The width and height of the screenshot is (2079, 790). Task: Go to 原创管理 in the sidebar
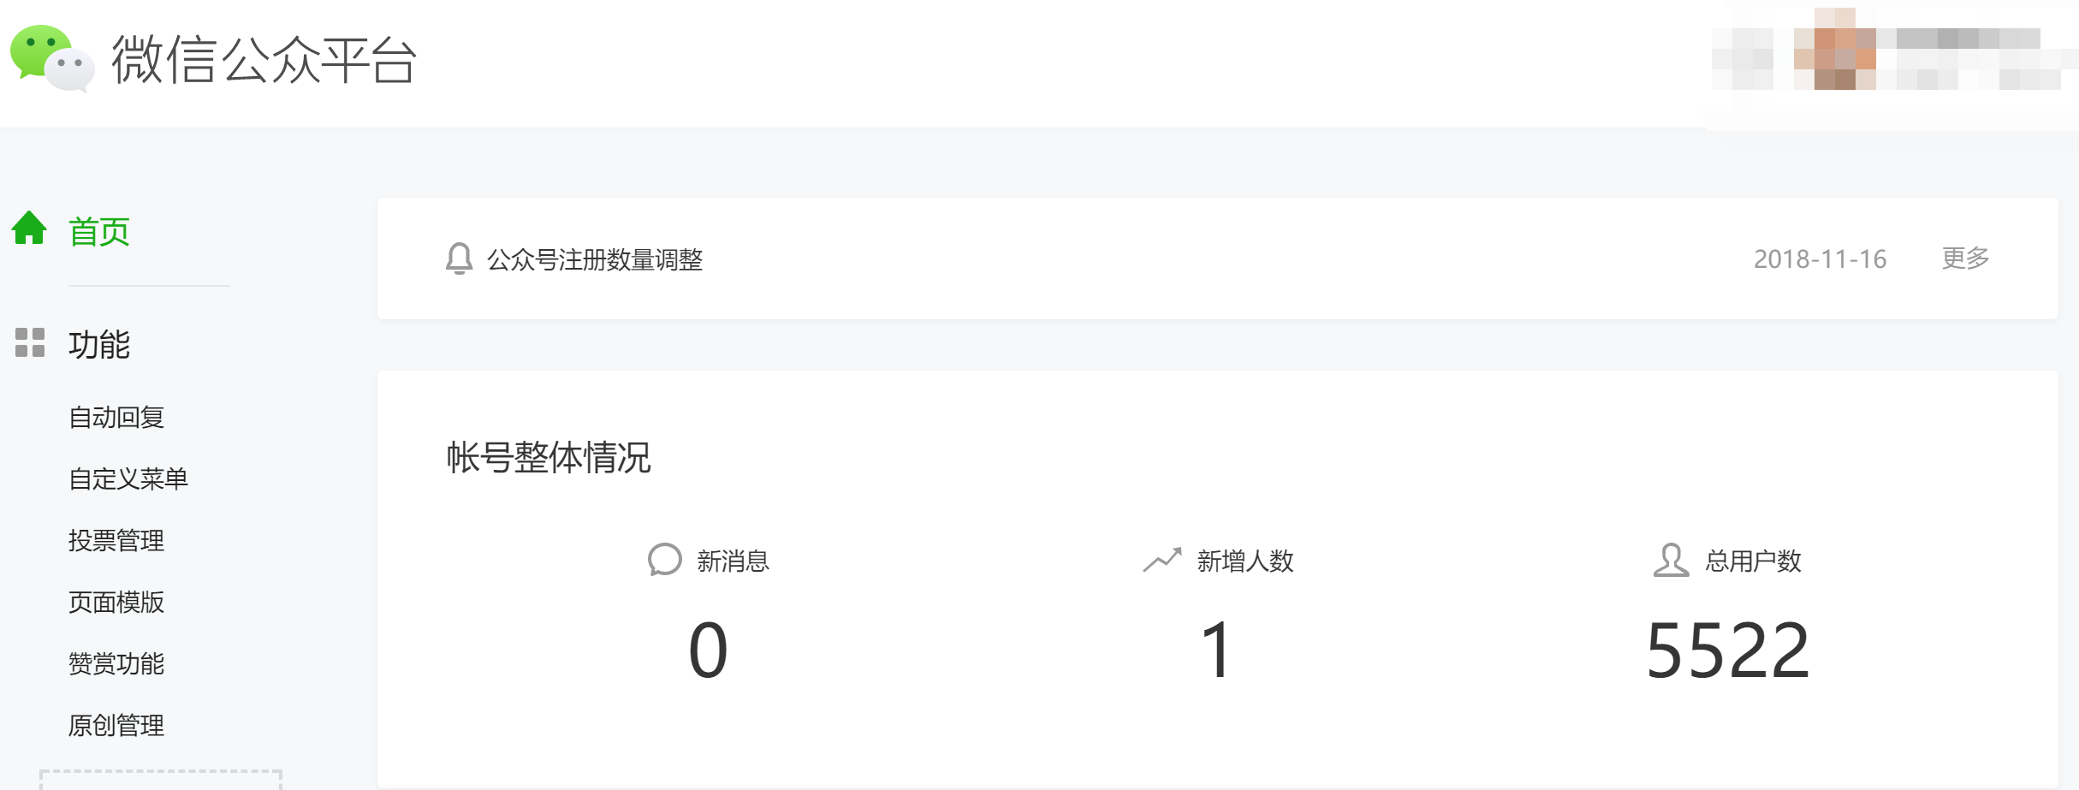116,726
